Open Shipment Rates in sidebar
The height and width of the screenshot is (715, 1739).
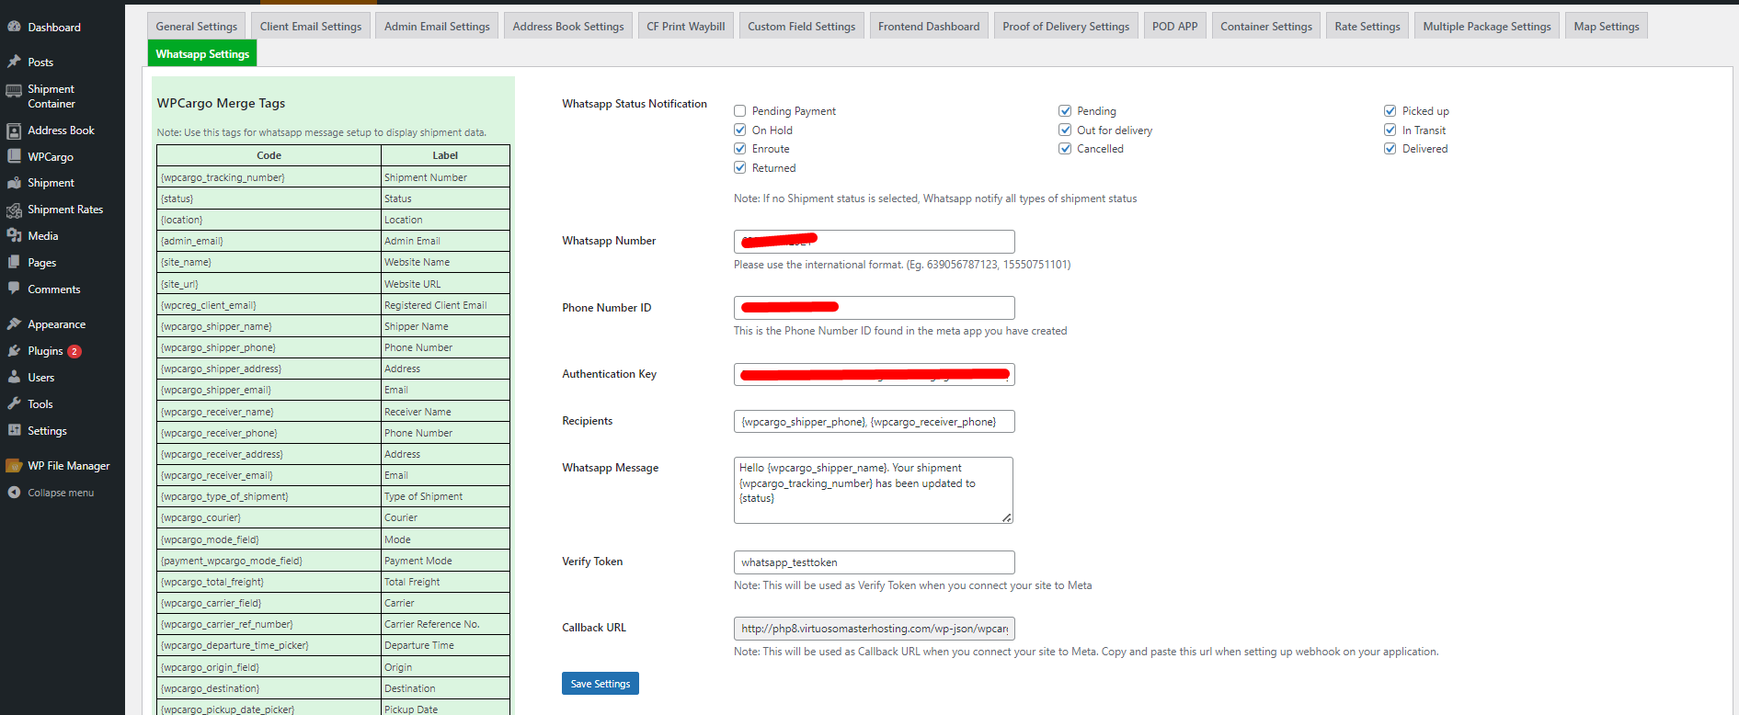[x=64, y=210]
